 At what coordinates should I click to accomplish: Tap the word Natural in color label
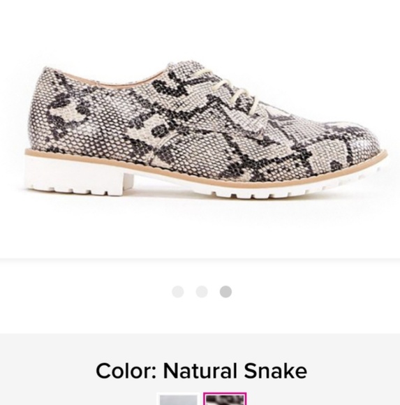pyautogui.click(x=200, y=371)
